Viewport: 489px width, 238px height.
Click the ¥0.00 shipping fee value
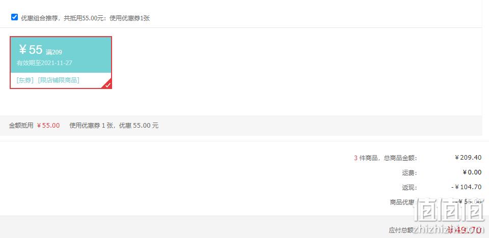point(472,172)
